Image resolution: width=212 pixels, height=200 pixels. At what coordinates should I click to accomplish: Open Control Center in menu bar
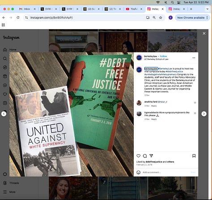tap(179, 2)
